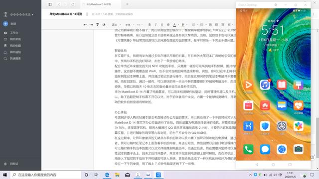Open the font family dropdown
Viewport: 319px width, 179px height.
click(130, 25)
